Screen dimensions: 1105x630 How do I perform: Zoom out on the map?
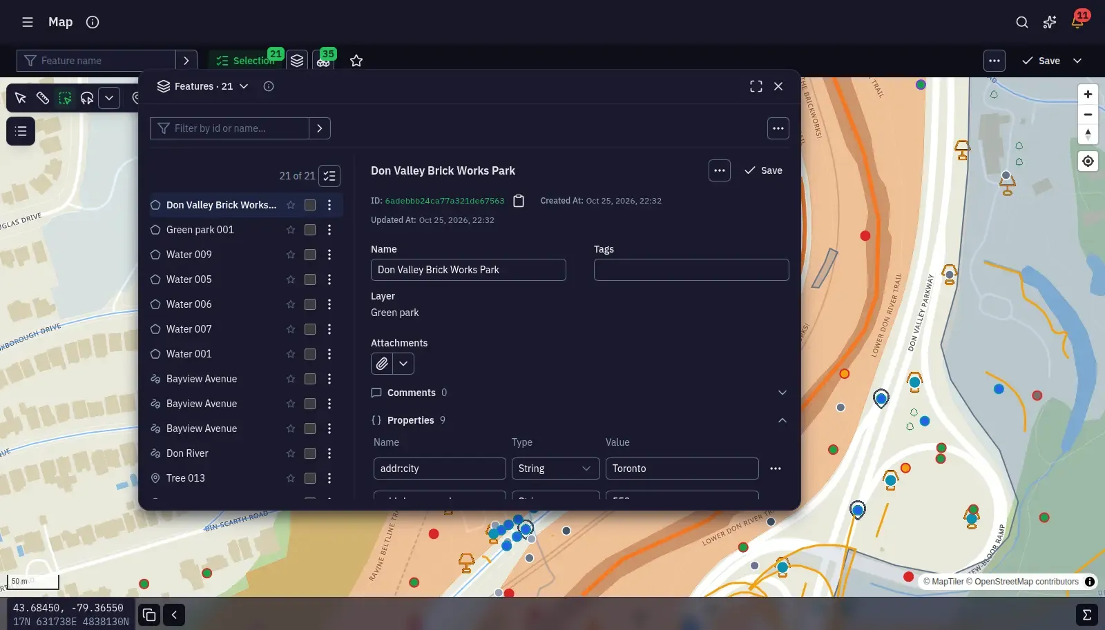coord(1088,115)
